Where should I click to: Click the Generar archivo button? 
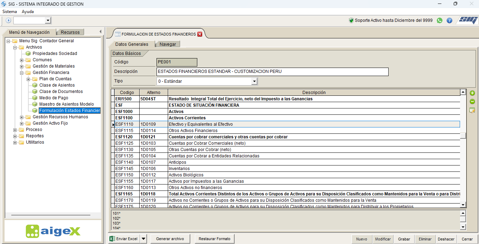tap(170, 239)
